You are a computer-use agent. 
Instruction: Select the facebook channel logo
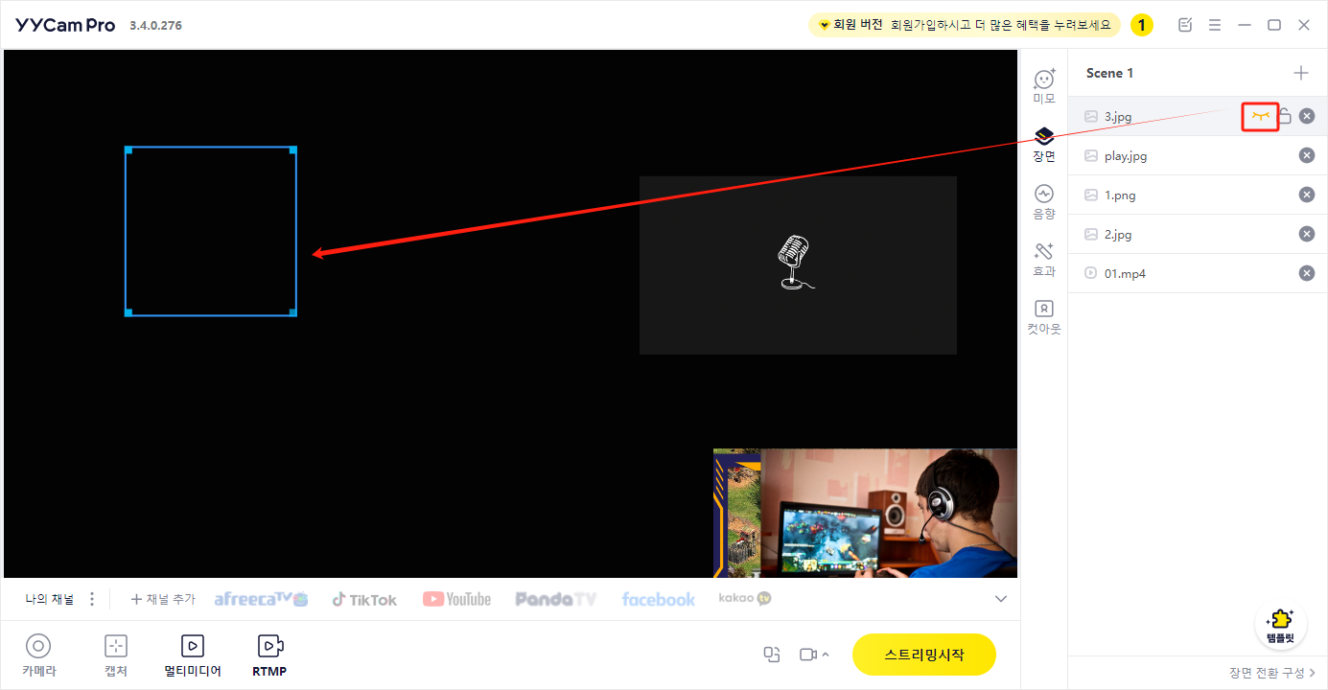click(x=658, y=599)
